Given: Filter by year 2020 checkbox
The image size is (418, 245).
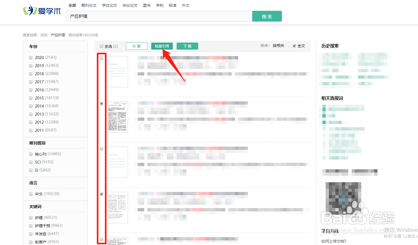Looking at the screenshot, I should click(31, 58).
